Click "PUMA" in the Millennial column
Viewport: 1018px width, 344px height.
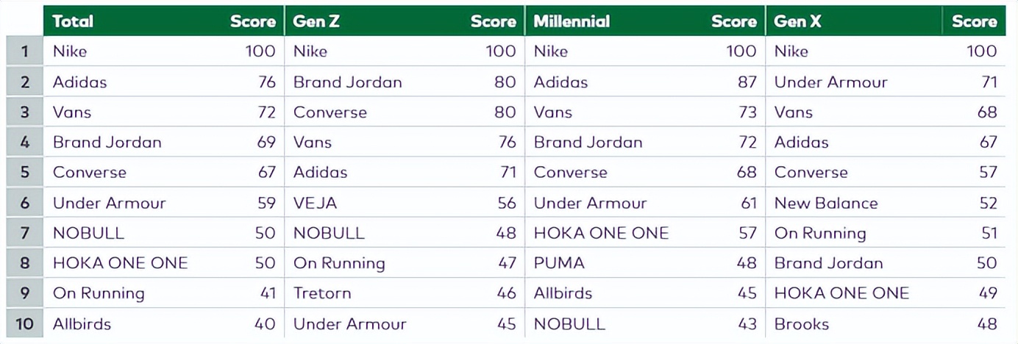(559, 263)
